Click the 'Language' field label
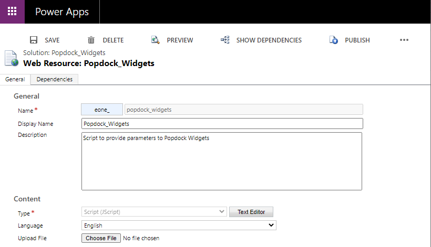 pos(30,225)
